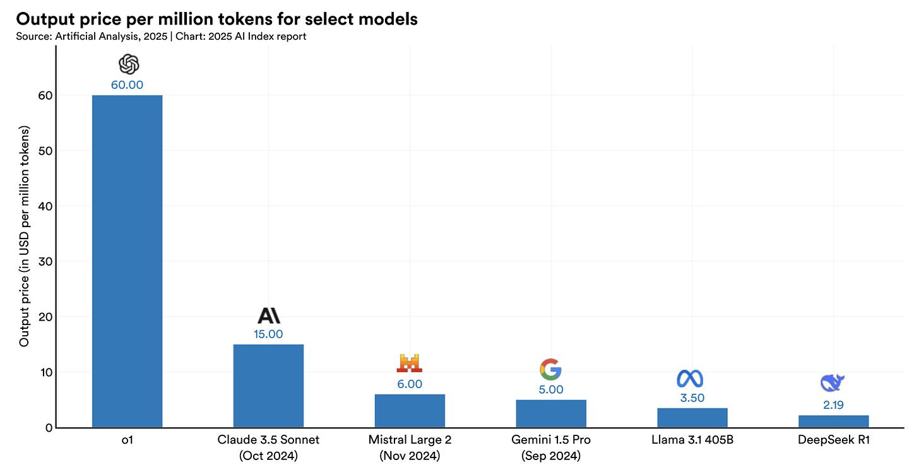Image resolution: width=919 pixels, height=472 pixels.
Task: Select the DeepSeek R1 bar
Action: (833, 422)
